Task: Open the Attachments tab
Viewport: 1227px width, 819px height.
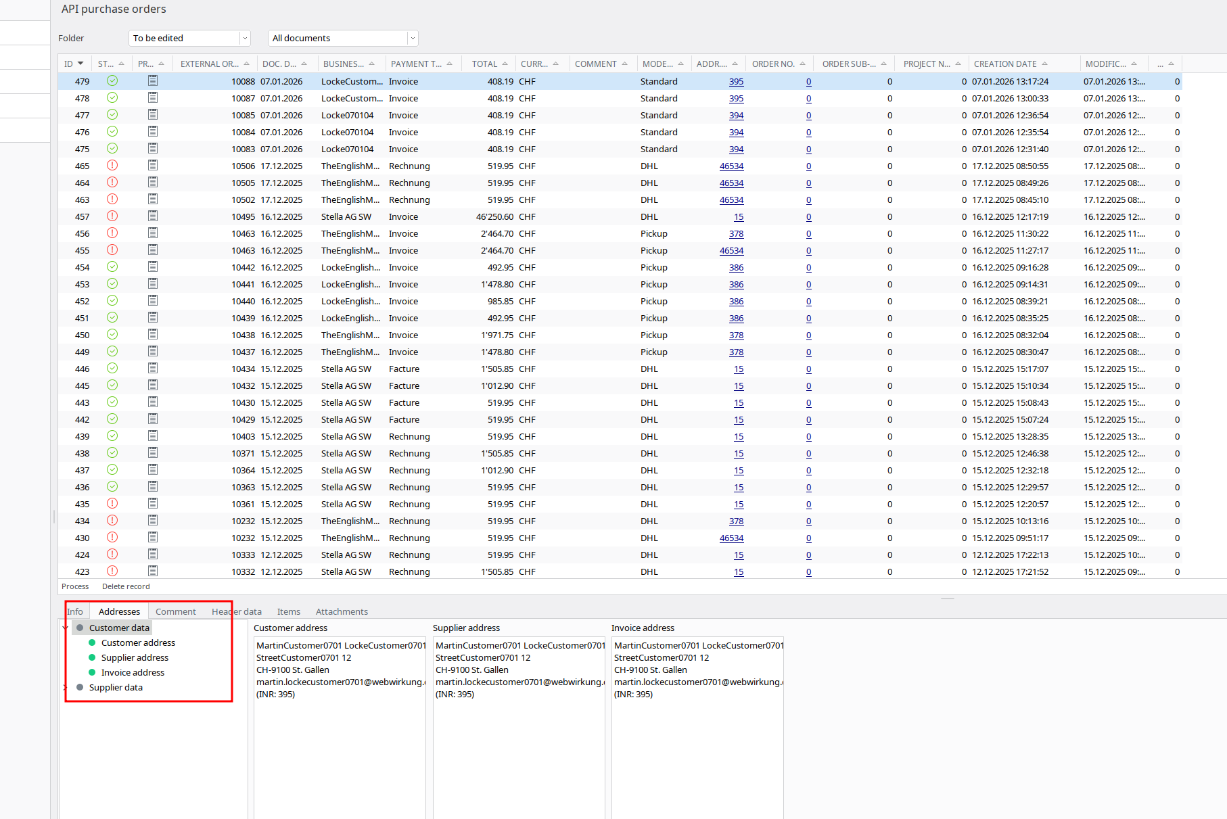Action: (342, 611)
